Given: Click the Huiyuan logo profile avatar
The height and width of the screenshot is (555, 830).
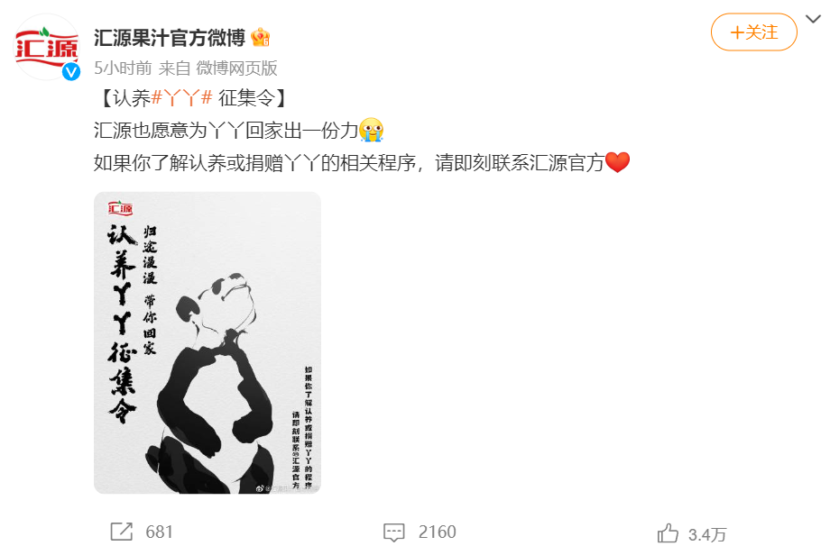Looking at the screenshot, I should (x=47, y=48).
